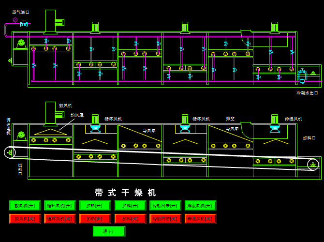This screenshot has height=242, width=324.
Task: Click the cyan steam inlet valve icon
Action: pyautogui.click(x=24, y=24)
